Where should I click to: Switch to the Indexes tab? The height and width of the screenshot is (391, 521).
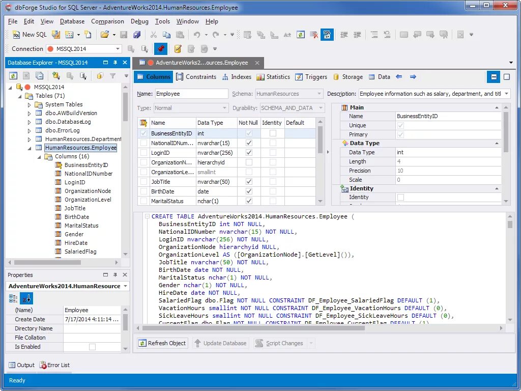pos(237,77)
